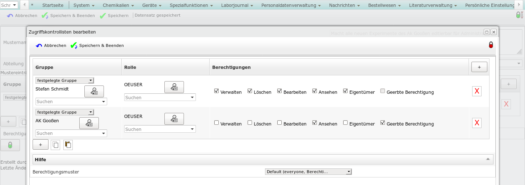
Task: Click Speichern & Beenden in the dialog
Action: tap(97, 45)
